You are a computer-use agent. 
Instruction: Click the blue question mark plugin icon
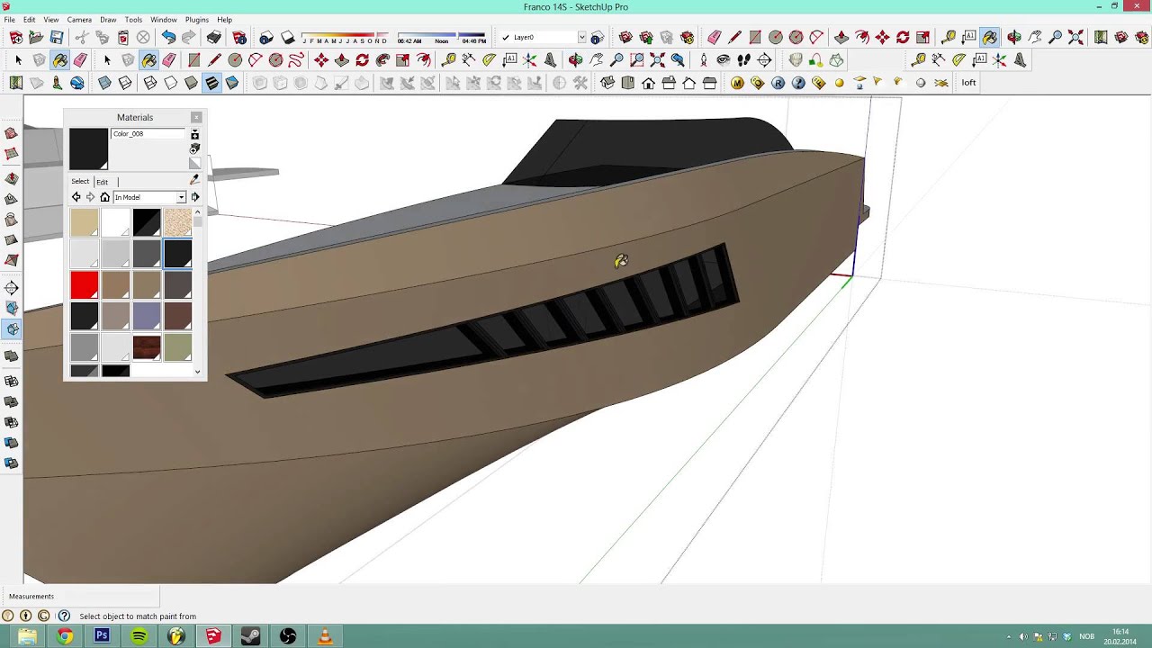pyautogui.click(x=798, y=83)
